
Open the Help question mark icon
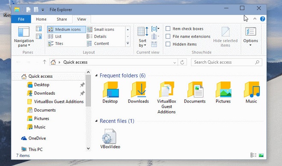(x=262, y=19)
